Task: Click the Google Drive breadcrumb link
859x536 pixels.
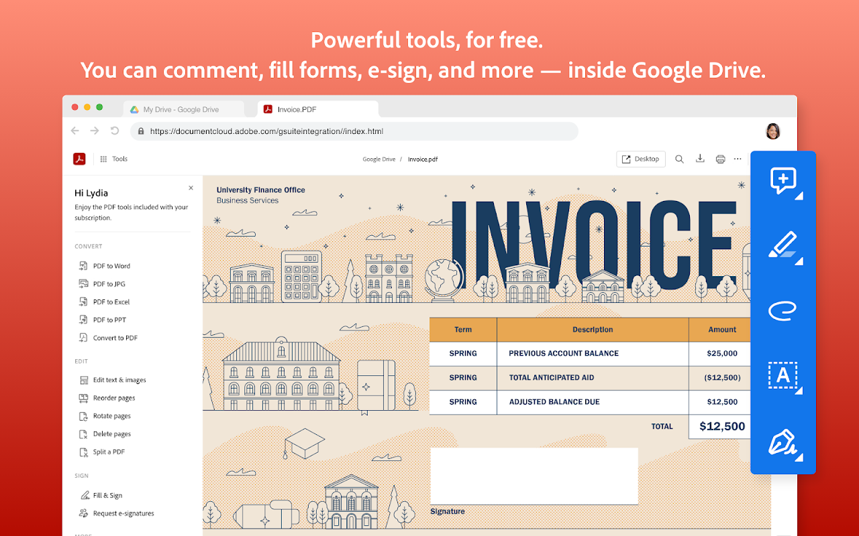Action: click(x=379, y=159)
